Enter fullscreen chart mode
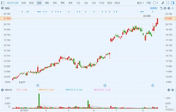This screenshot has height=112, width=176. click(x=168, y=3)
